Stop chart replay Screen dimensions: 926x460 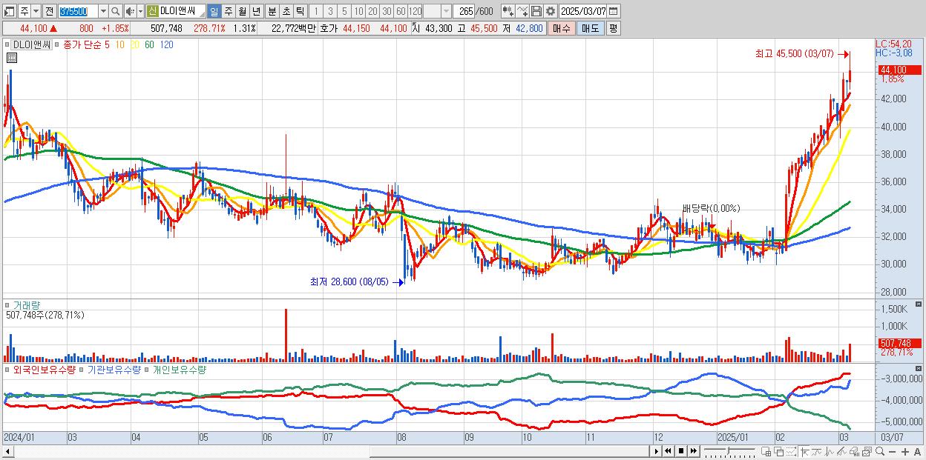680,451
